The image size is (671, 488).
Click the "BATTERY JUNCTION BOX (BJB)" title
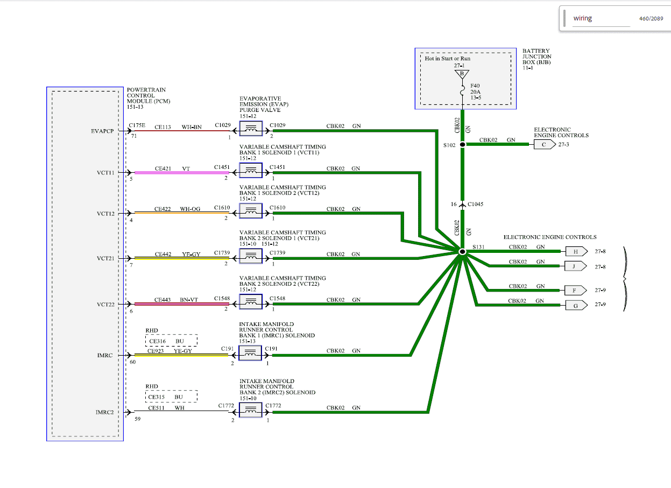(x=537, y=57)
